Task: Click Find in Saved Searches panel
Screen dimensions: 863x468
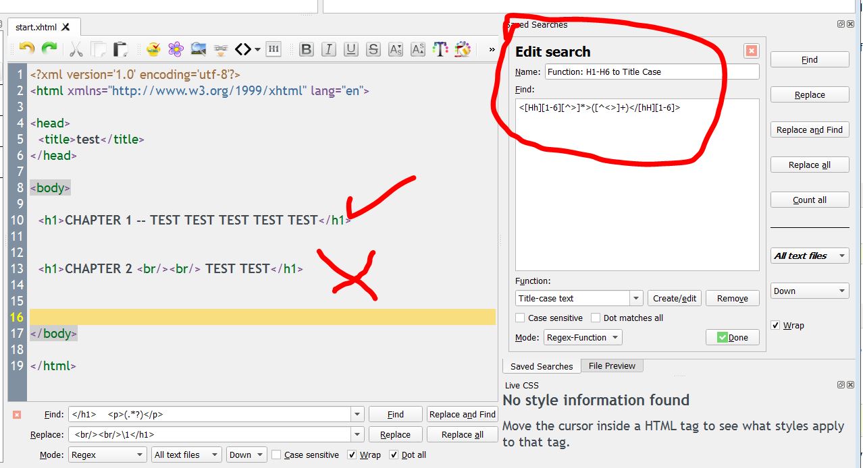Action: pyautogui.click(x=810, y=59)
